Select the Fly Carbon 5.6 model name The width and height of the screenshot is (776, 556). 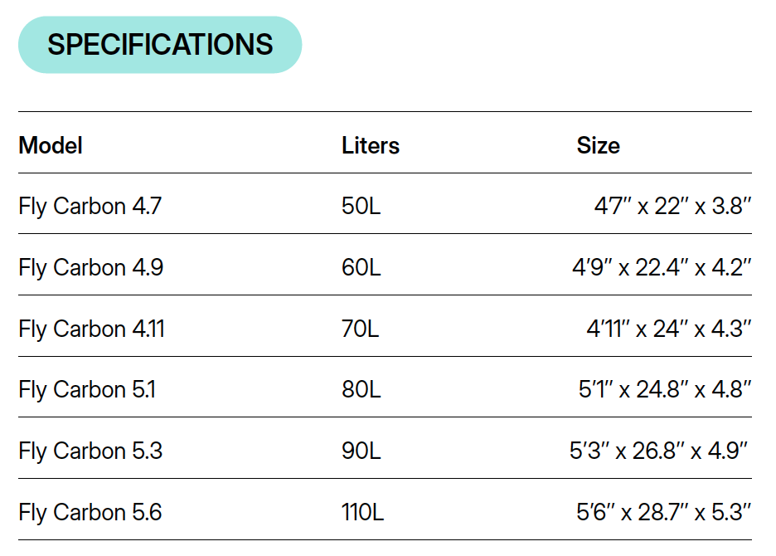(x=90, y=512)
